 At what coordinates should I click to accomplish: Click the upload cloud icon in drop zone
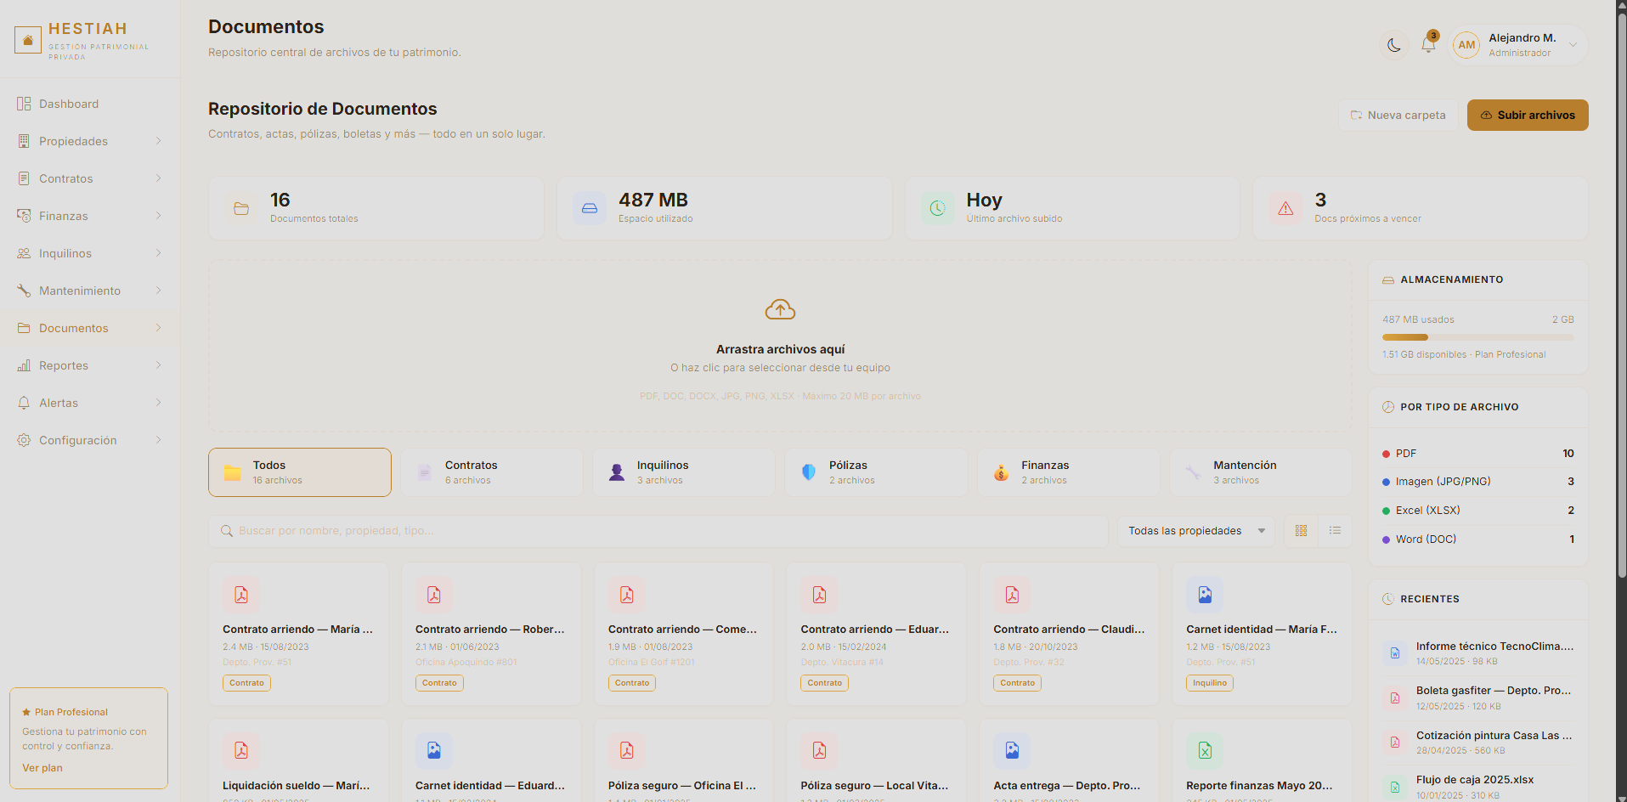[780, 310]
